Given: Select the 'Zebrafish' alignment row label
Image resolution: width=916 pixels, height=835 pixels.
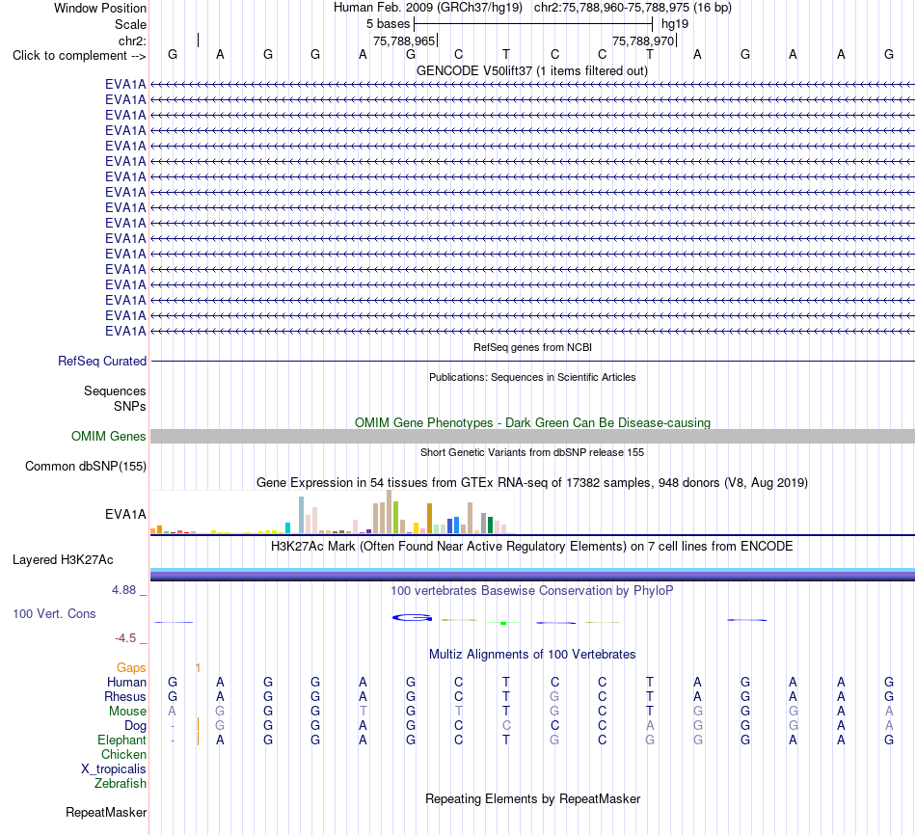Looking at the screenshot, I should (x=121, y=784).
